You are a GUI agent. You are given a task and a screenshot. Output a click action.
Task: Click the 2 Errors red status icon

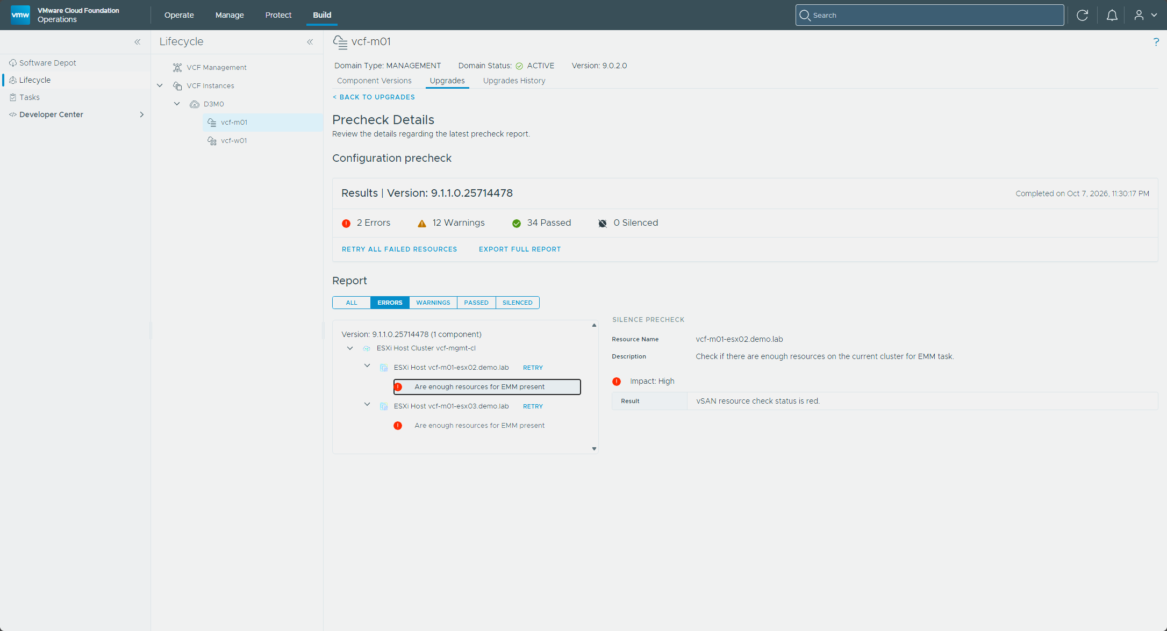(x=346, y=223)
